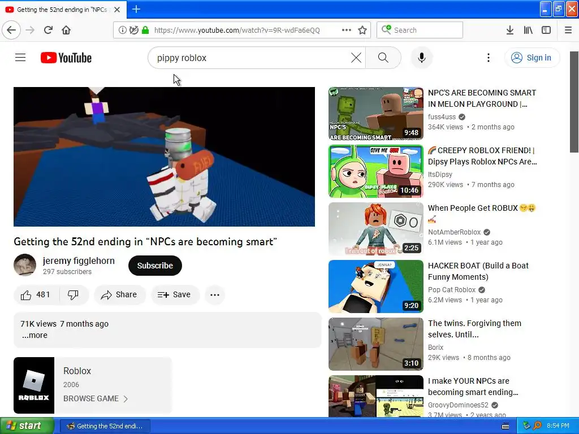Click into the YouTube search field
Image resolution: width=579 pixels, height=434 pixels.
coord(251,58)
